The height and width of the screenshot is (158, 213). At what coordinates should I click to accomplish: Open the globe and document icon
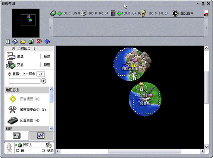click(x=31, y=41)
